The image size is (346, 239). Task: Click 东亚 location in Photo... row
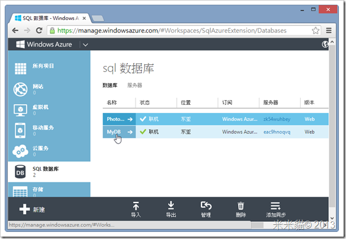186,119
